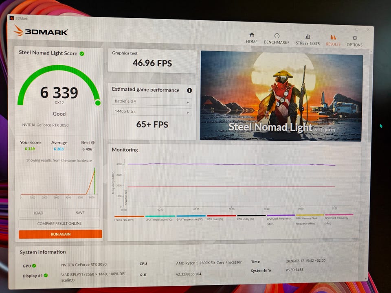Open the Stress Tests chart icon
Screen dimensions: 391x293
308,36
